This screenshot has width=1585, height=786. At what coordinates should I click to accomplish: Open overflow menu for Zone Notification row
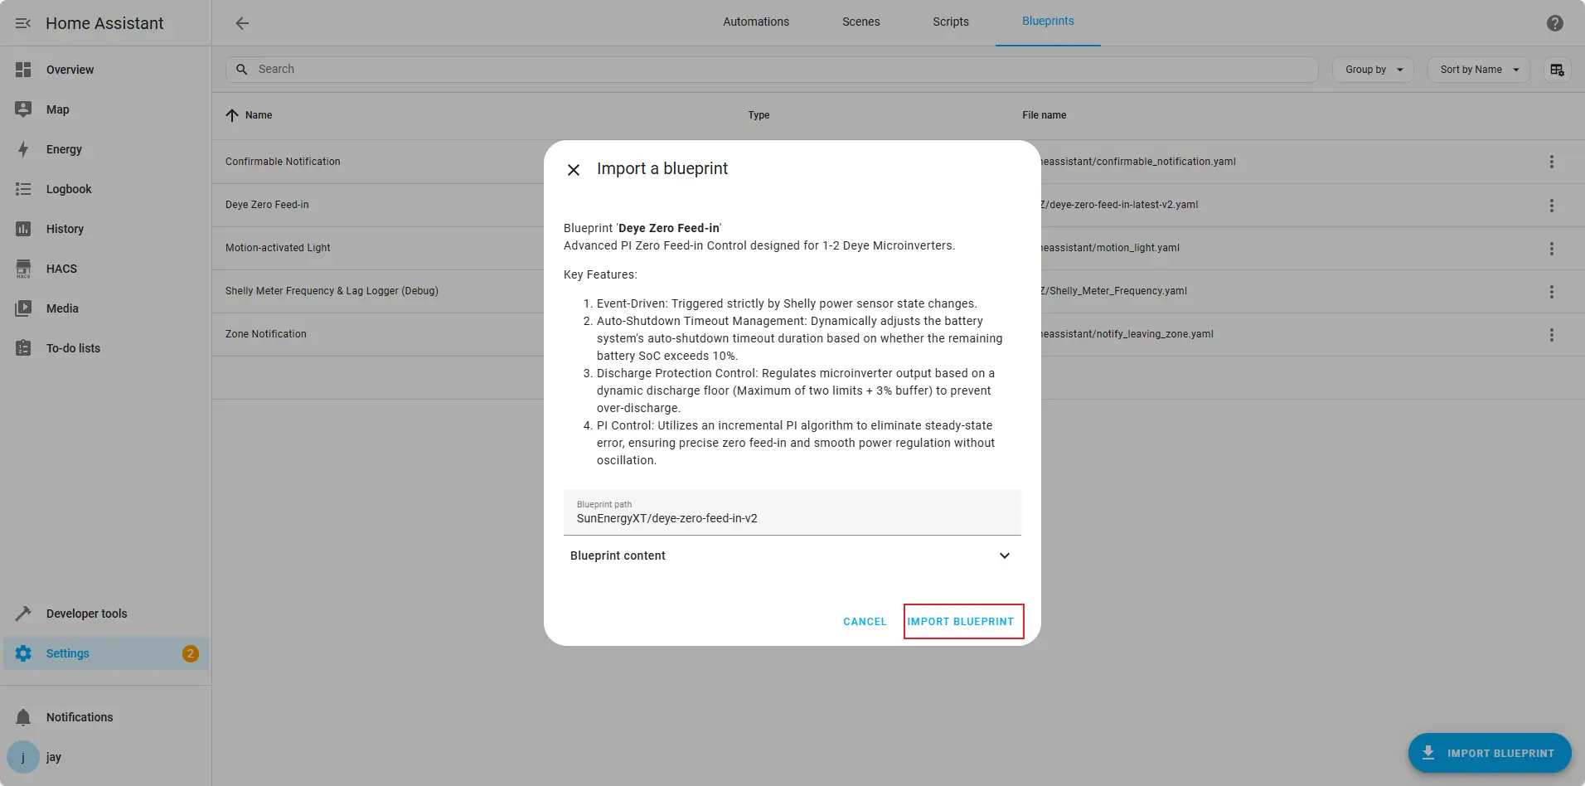pyautogui.click(x=1551, y=335)
